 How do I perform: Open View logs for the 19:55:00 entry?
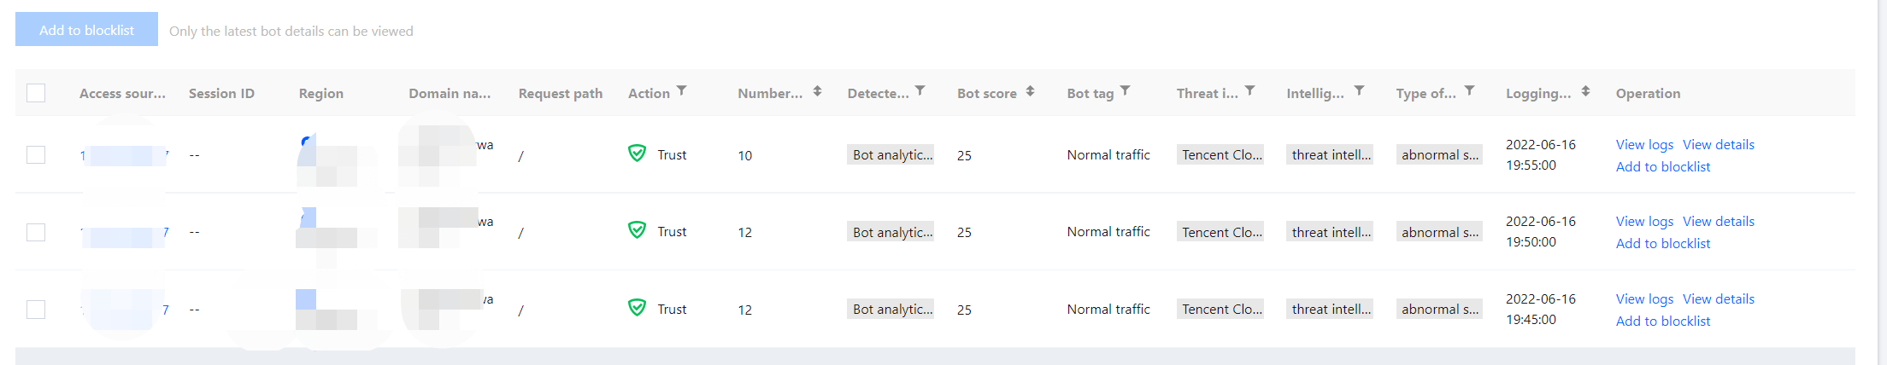tap(1643, 144)
